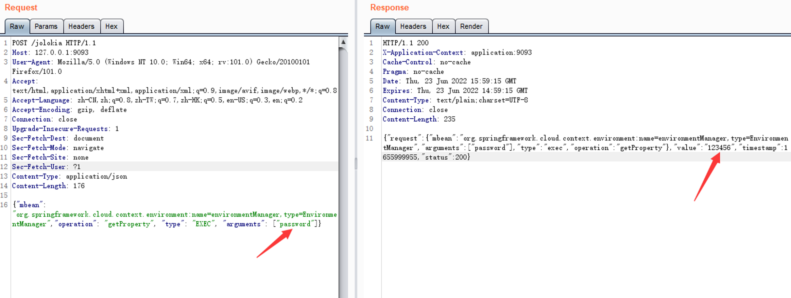Open the Response Render tab
This screenshot has height=298, width=791.
[x=472, y=26]
